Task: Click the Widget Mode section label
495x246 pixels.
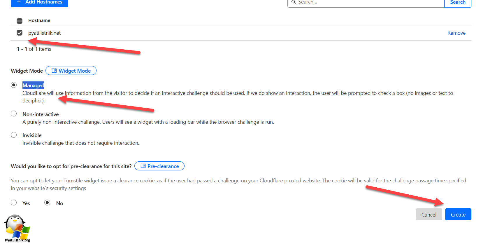Action: coord(27,71)
